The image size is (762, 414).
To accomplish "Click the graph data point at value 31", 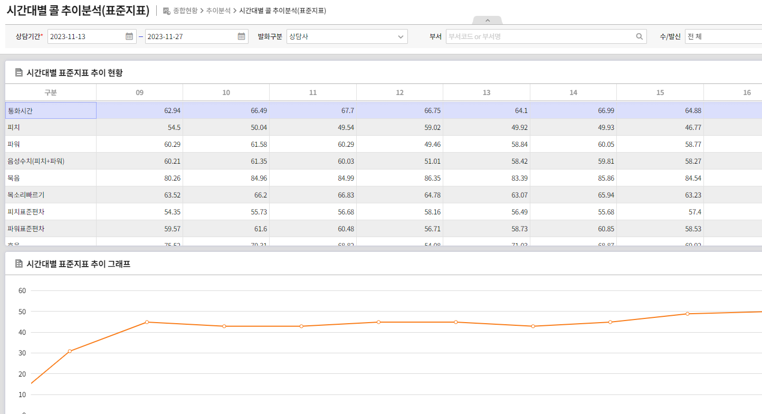I will [x=70, y=351].
